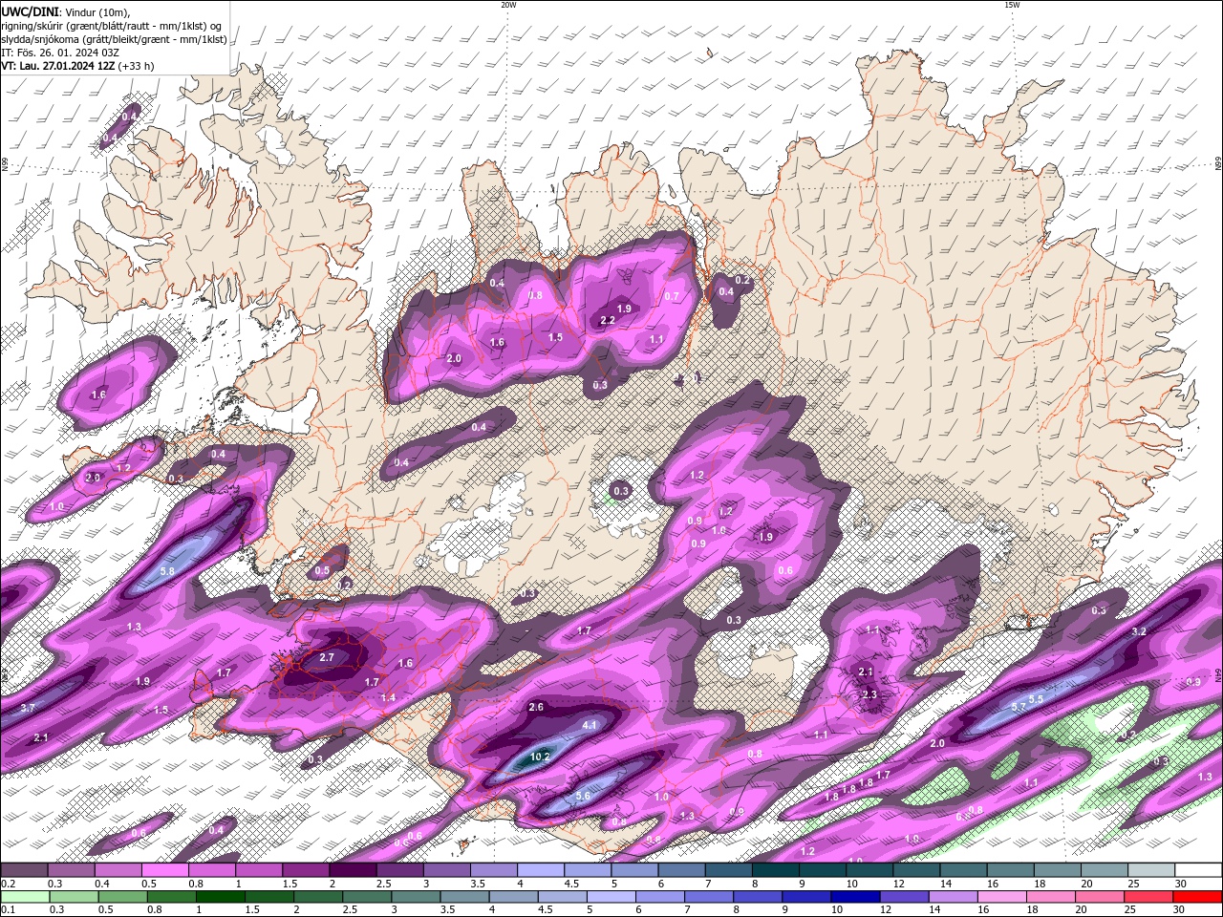Click the 4.1 precipitation value label

[590, 725]
